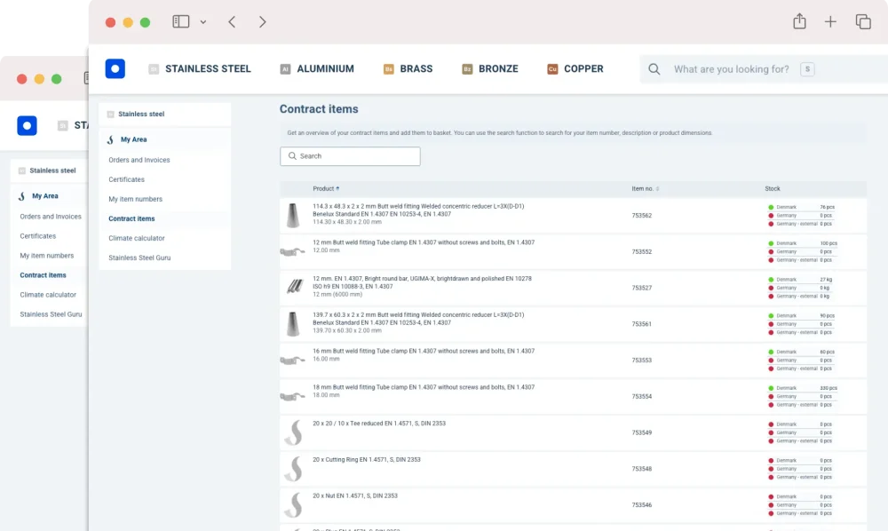Select the Aluminium category icon

pos(284,67)
